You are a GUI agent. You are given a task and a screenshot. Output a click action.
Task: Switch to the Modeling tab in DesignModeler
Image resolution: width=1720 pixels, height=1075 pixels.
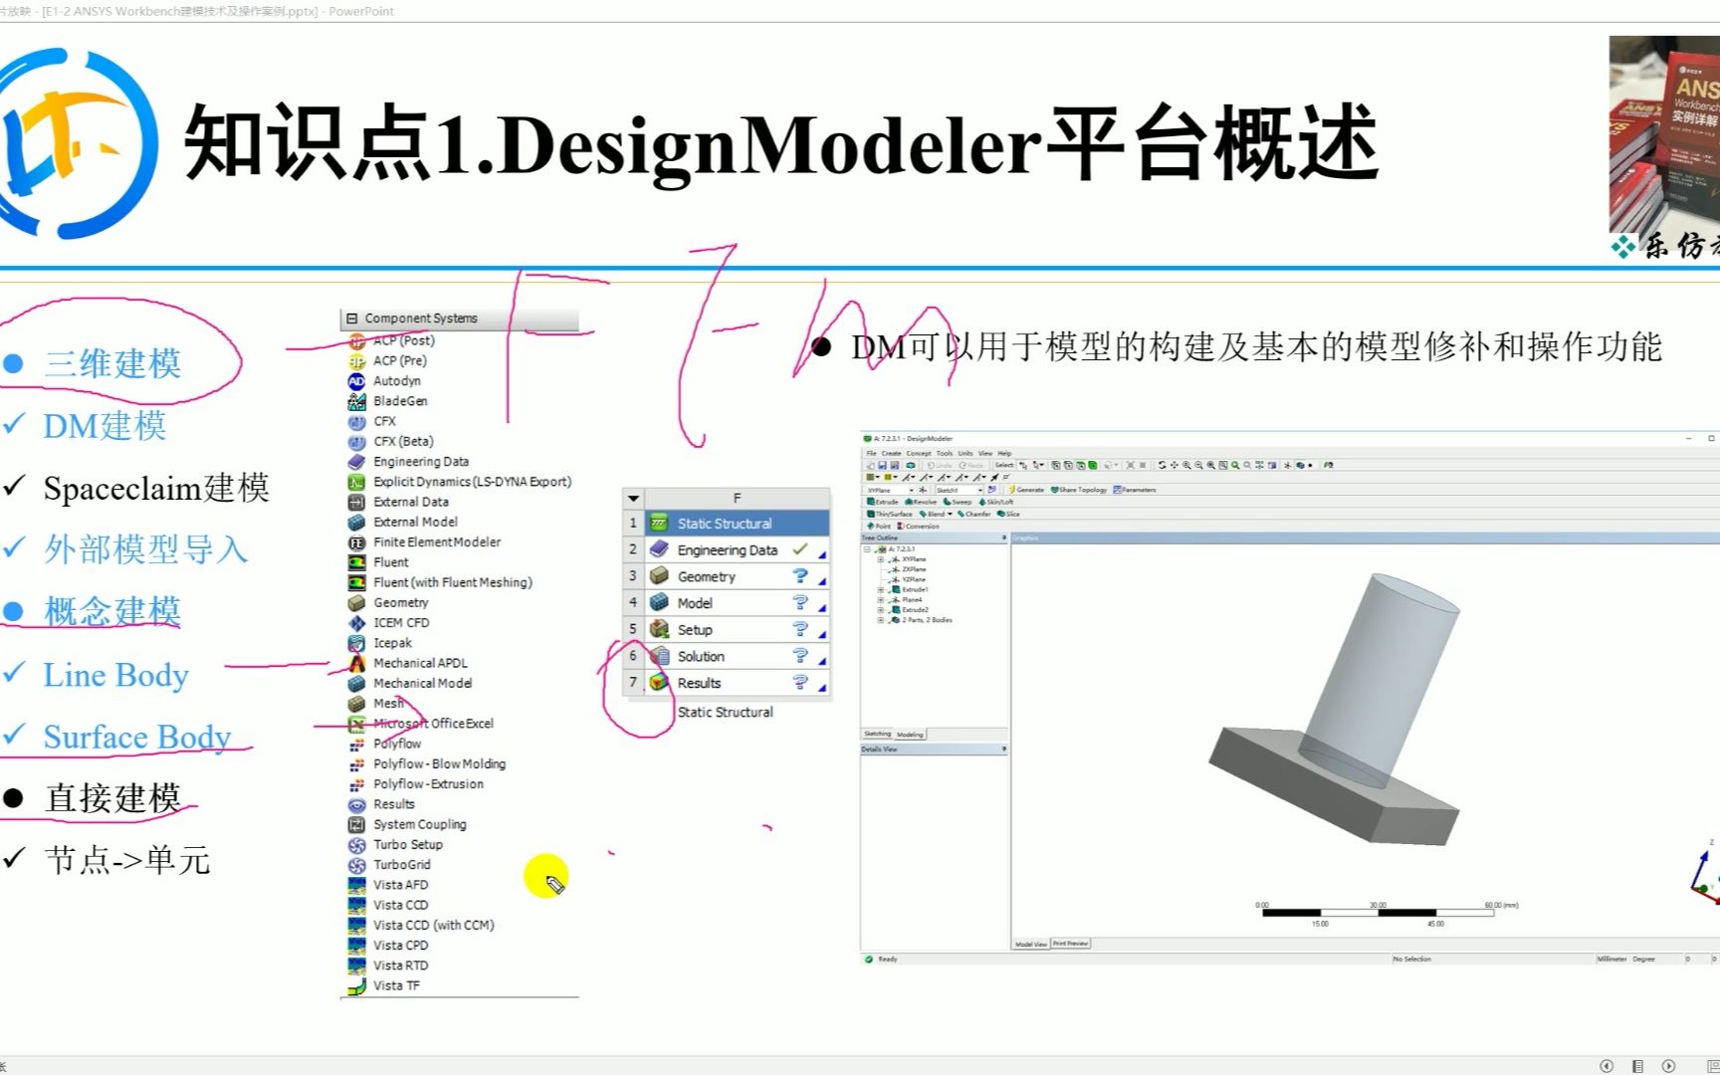pyautogui.click(x=910, y=735)
